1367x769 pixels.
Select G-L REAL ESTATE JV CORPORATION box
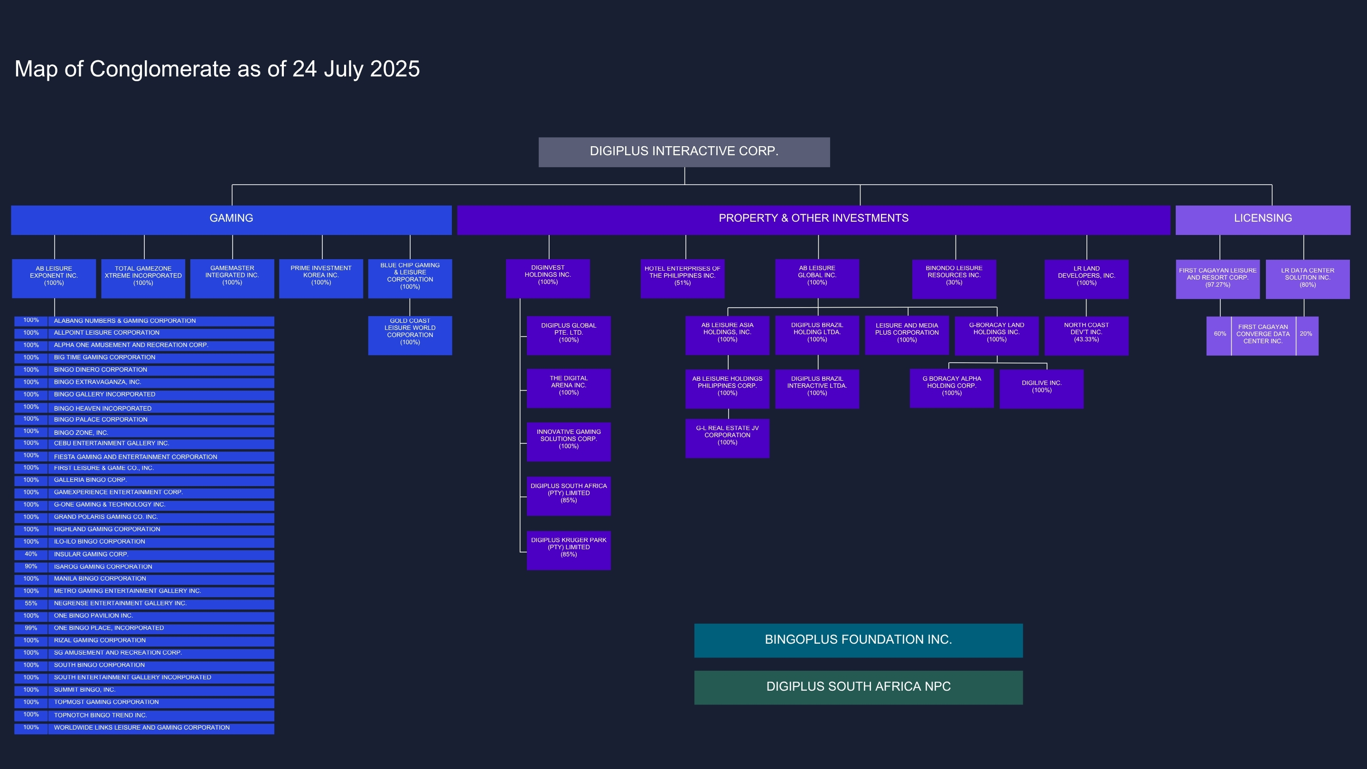point(728,438)
